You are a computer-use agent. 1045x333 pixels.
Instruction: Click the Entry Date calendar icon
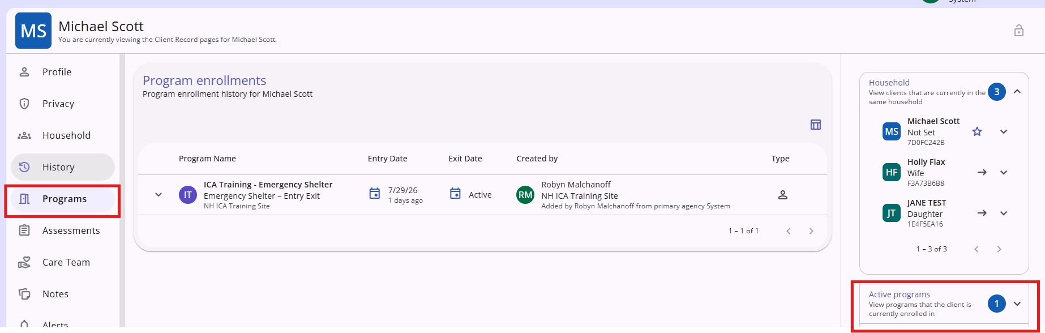pos(374,194)
